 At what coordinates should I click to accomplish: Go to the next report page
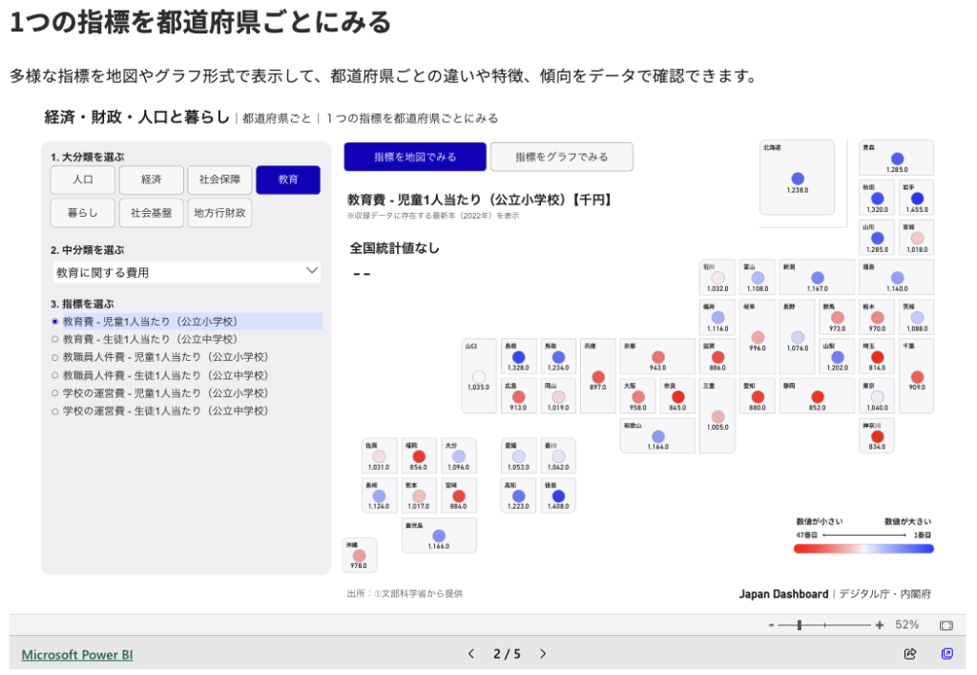click(x=543, y=654)
